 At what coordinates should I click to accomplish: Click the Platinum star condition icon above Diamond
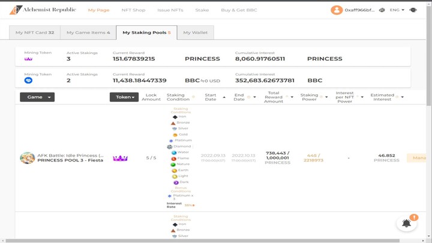[171, 140]
